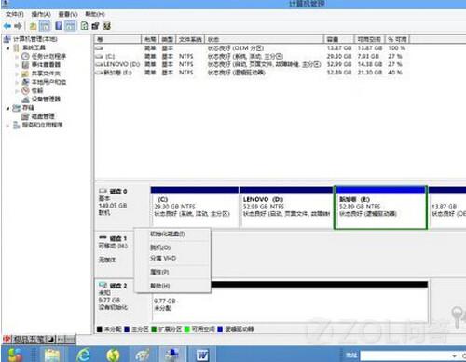
Task: Select the LENOVO (D:) partition block
Action: [x=286, y=208]
